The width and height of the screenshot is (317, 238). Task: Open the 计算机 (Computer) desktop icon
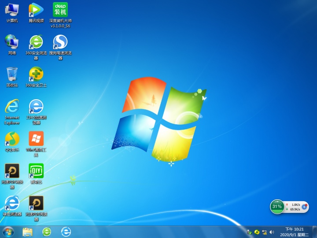tap(12, 12)
